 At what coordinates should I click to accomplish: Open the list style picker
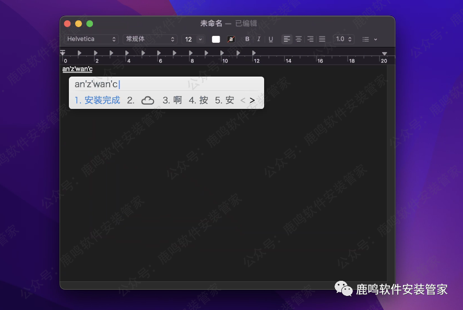pos(366,39)
